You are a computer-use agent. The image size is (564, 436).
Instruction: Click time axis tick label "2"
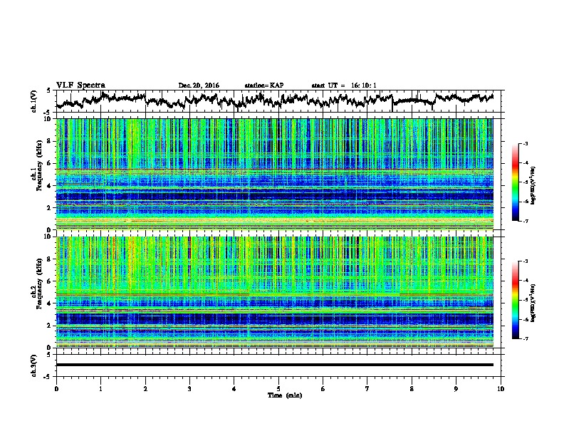145,389
